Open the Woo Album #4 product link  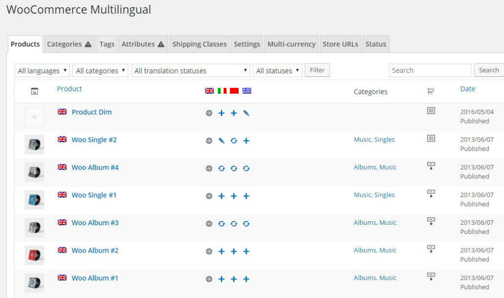point(95,168)
